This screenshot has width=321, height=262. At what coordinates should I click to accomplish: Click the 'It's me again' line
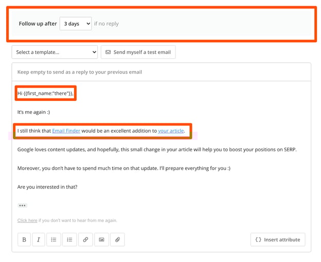(33, 112)
